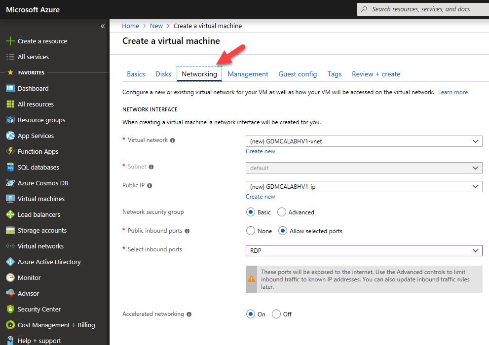Image resolution: width=489 pixels, height=345 pixels.
Task: Click the Advisor cloud icon
Action: pyautogui.click(x=10, y=293)
